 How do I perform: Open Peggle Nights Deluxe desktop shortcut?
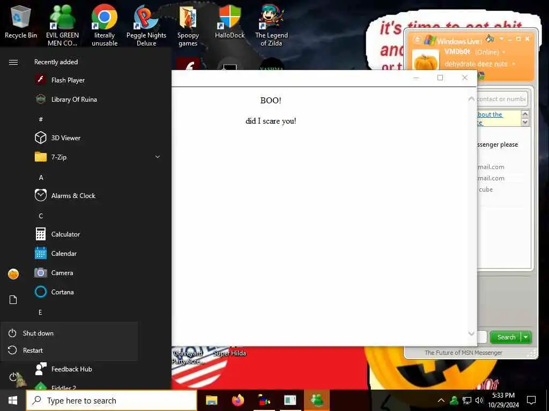146,25
